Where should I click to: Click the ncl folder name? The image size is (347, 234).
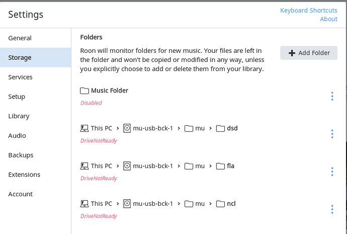231,203
